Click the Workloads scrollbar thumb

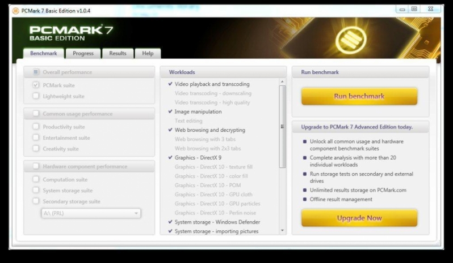point(282,127)
